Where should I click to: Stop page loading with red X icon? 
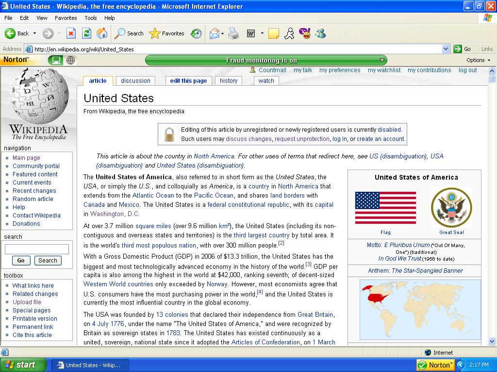(x=71, y=33)
